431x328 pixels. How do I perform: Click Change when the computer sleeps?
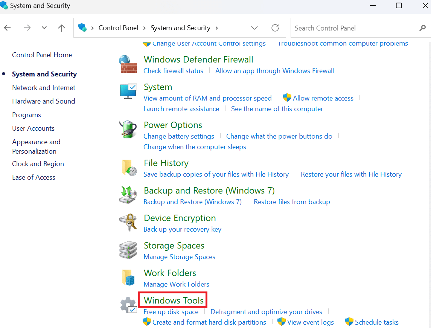click(195, 147)
